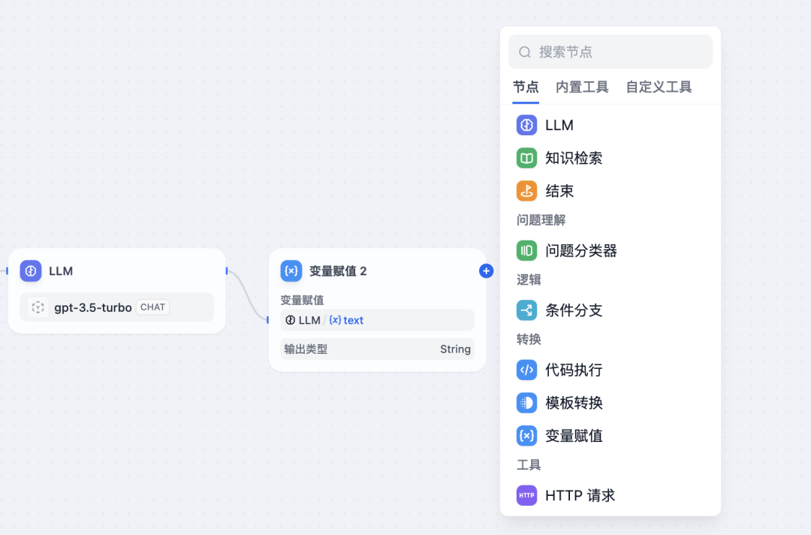The width and height of the screenshot is (811, 535).
Task: Click the HTTP 请求 menu entry label
Action: (580, 495)
